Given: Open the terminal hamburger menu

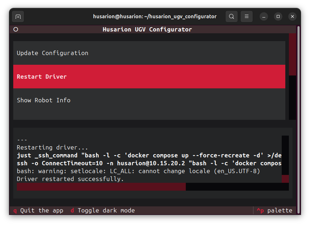Looking at the screenshot, I should (247, 16).
